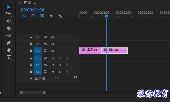Toggle sync lock on V3
170x102 pixels.
tap(46, 37)
